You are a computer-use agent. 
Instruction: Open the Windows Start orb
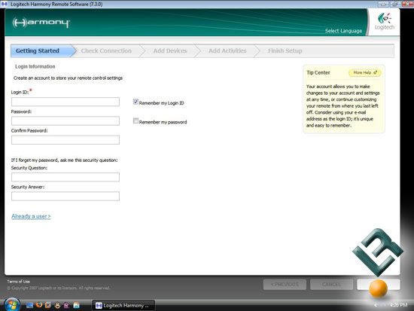point(11,305)
